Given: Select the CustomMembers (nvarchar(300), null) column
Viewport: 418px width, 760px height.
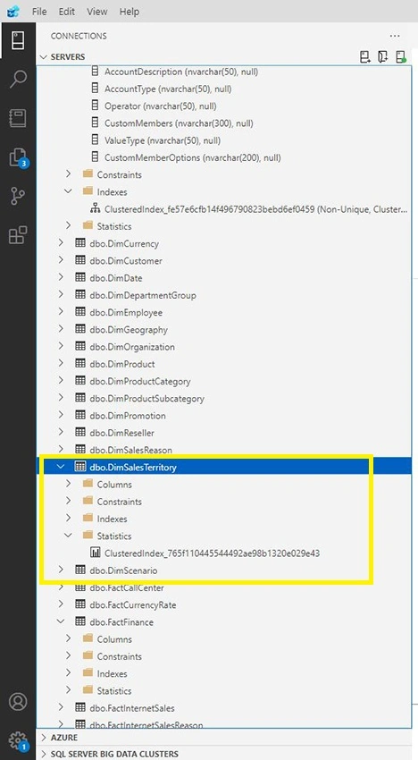Looking at the screenshot, I should click(179, 123).
